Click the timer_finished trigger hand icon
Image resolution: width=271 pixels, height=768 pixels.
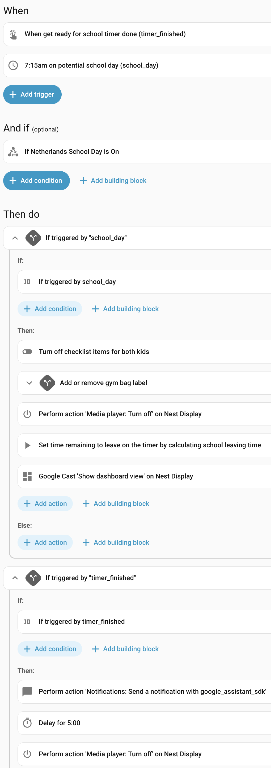click(13, 34)
